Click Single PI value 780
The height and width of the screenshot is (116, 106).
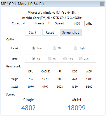[x=60, y=79]
